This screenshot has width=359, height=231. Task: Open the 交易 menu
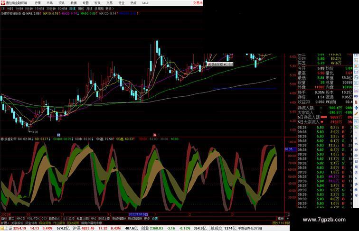coord(109,3)
